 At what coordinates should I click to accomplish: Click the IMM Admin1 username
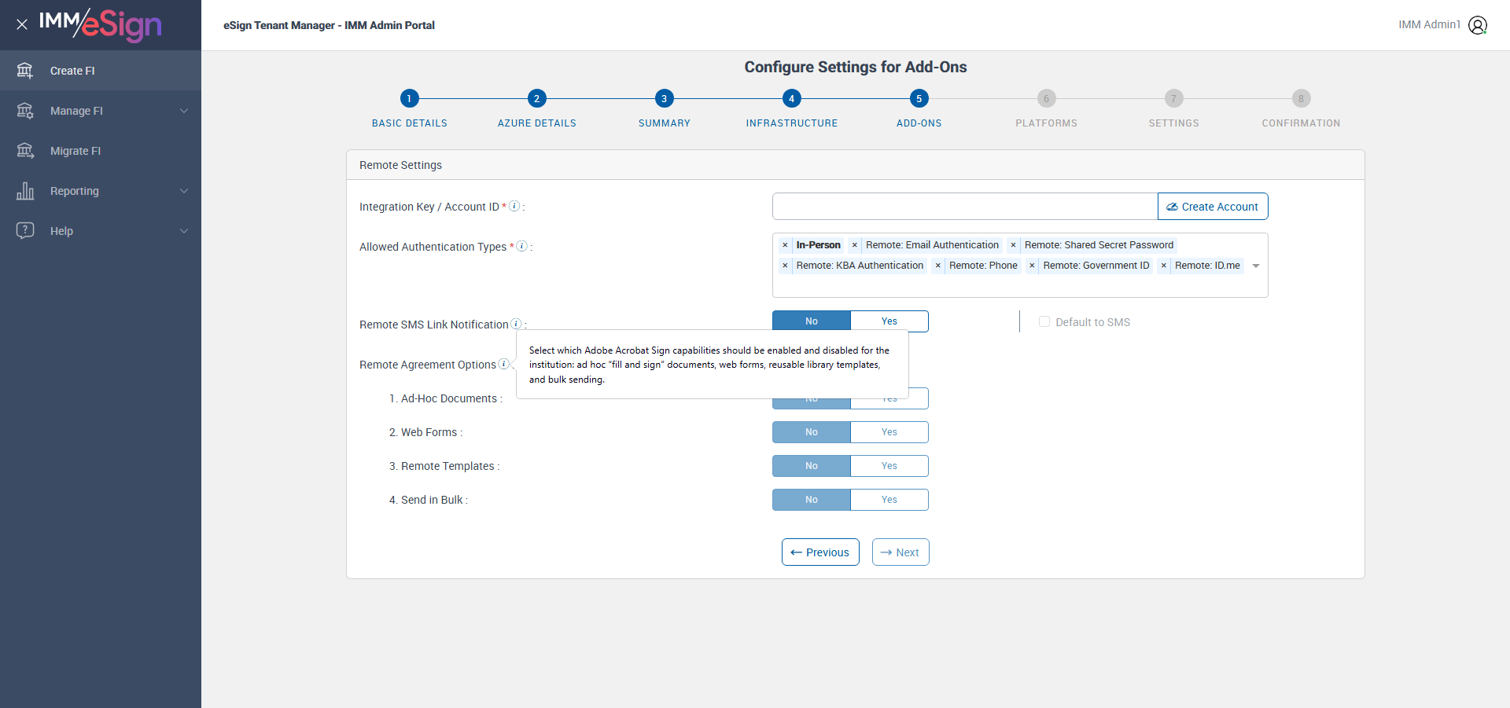coord(1429,24)
